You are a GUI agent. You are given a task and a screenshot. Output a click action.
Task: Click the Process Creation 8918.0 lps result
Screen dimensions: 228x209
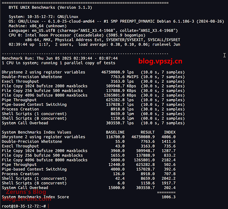point(122,109)
